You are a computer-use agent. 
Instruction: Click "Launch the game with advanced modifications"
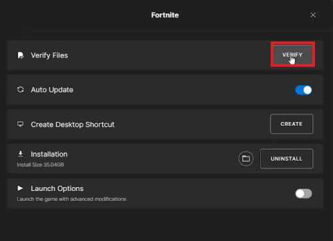click(x=71, y=199)
